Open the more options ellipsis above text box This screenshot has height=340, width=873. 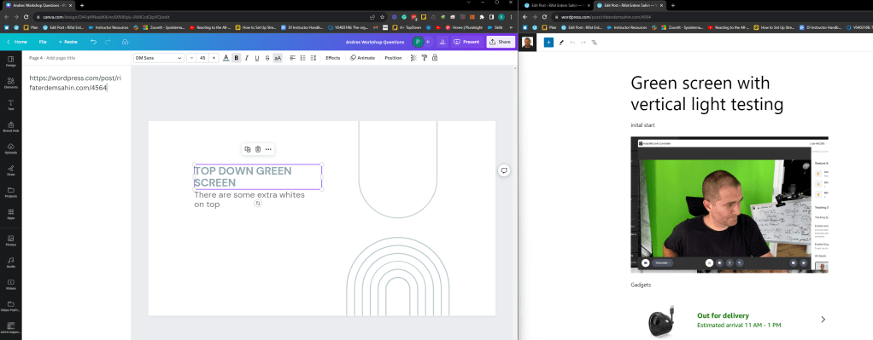[268, 149]
